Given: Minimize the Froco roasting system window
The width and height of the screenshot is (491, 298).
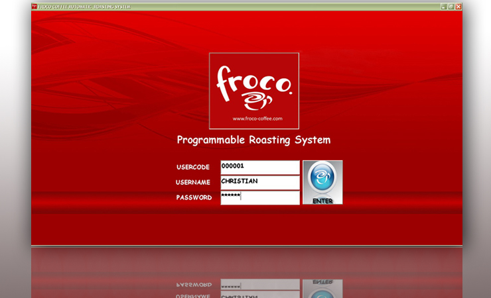Looking at the screenshot, I should tap(443, 7).
